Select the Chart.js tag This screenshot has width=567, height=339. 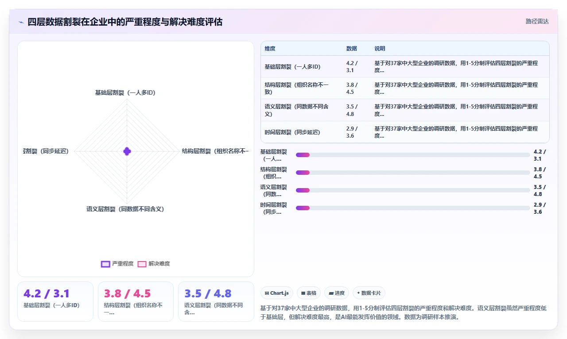(277, 293)
